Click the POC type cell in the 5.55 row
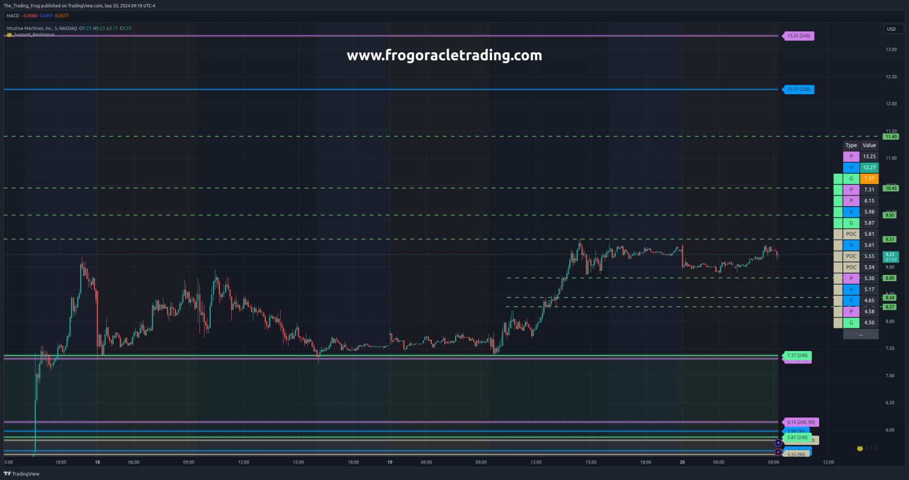The height and width of the screenshot is (480, 909). 851,256
